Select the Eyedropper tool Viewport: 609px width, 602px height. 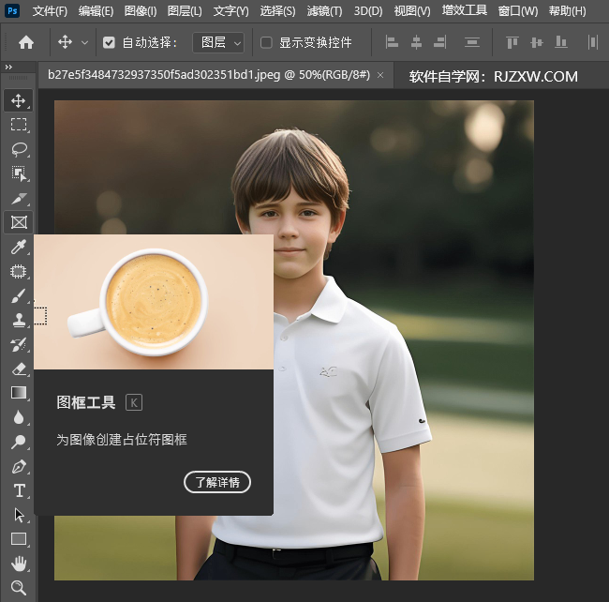tap(18, 247)
